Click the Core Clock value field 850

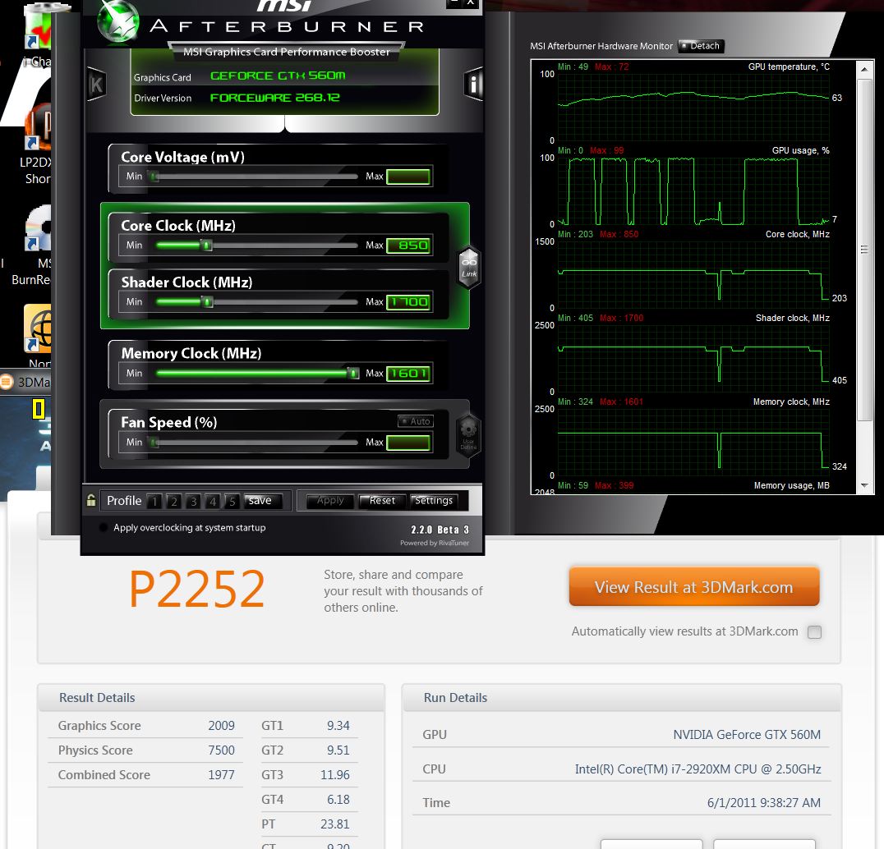pos(409,245)
